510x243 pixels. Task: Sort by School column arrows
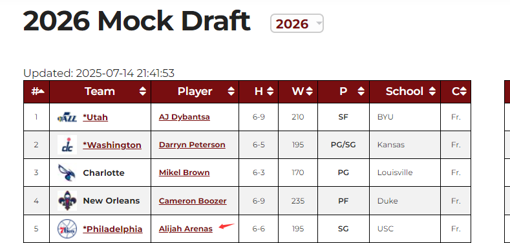point(432,91)
